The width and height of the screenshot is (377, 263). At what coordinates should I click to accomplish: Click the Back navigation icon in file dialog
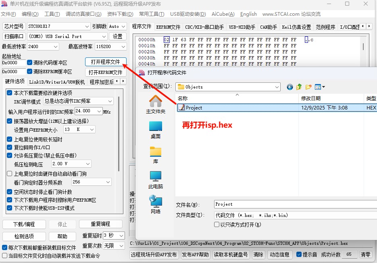[290, 87]
